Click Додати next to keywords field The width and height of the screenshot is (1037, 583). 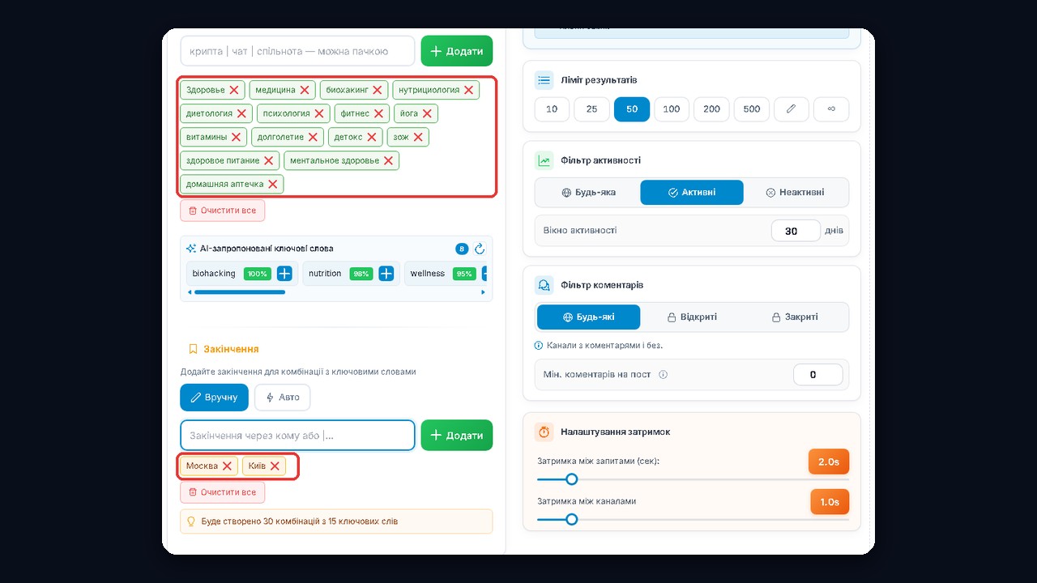click(457, 51)
